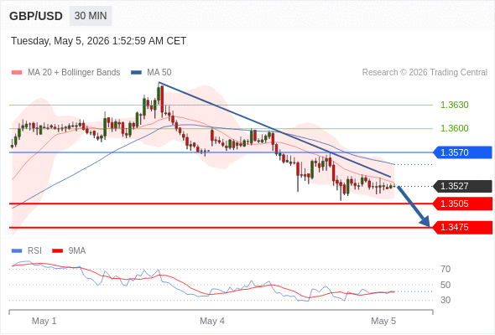
Task: Click the May 5 date axis label
Action: coord(383,321)
